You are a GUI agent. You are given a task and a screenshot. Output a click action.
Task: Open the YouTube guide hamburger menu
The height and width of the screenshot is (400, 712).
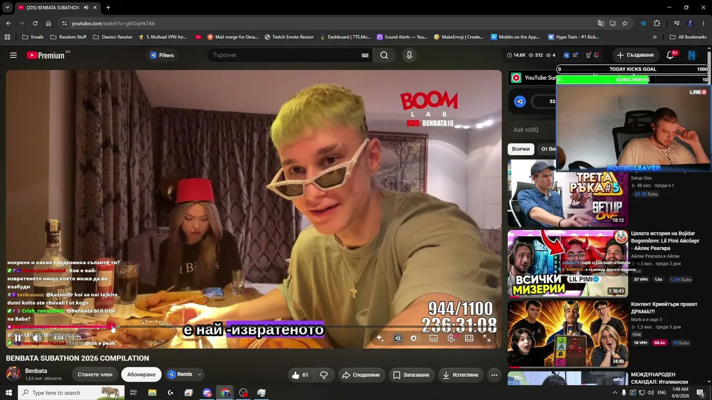coord(13,55)
